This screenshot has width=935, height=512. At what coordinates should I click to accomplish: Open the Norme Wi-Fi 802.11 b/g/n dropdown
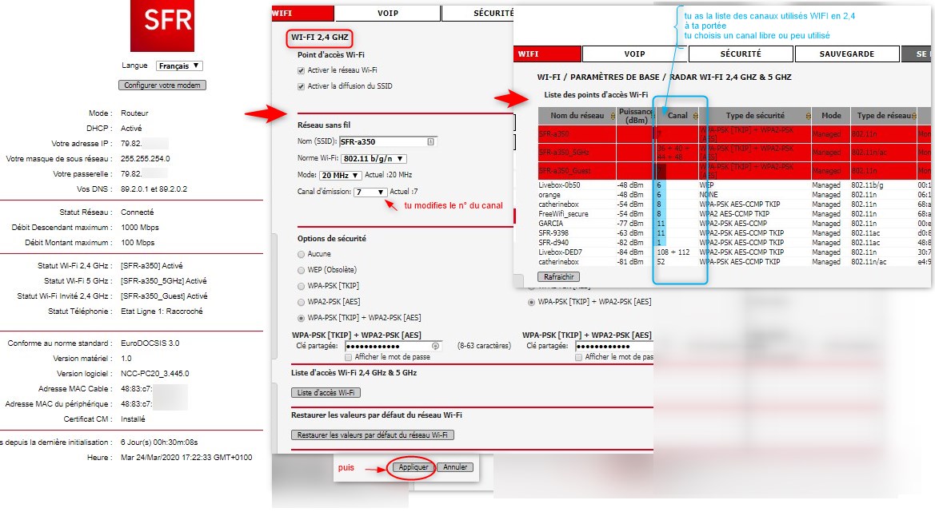[374, 159]
